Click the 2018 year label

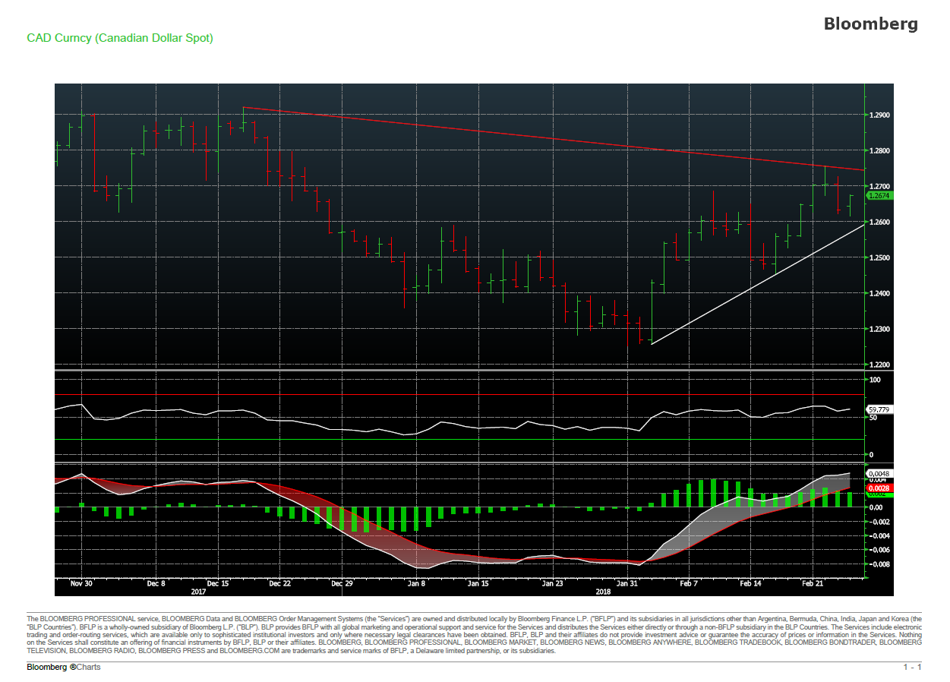603,591
